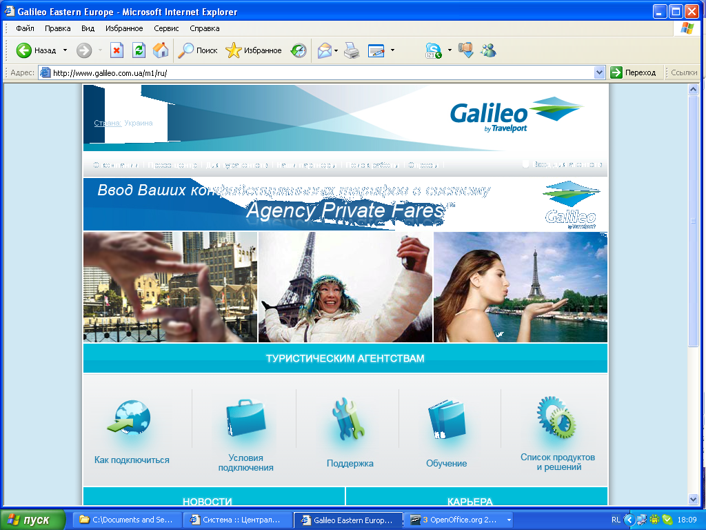The image size is (706, 530).
Task: Expand the Skype toolbar dropdown arrow
Action: pos(450,50)
